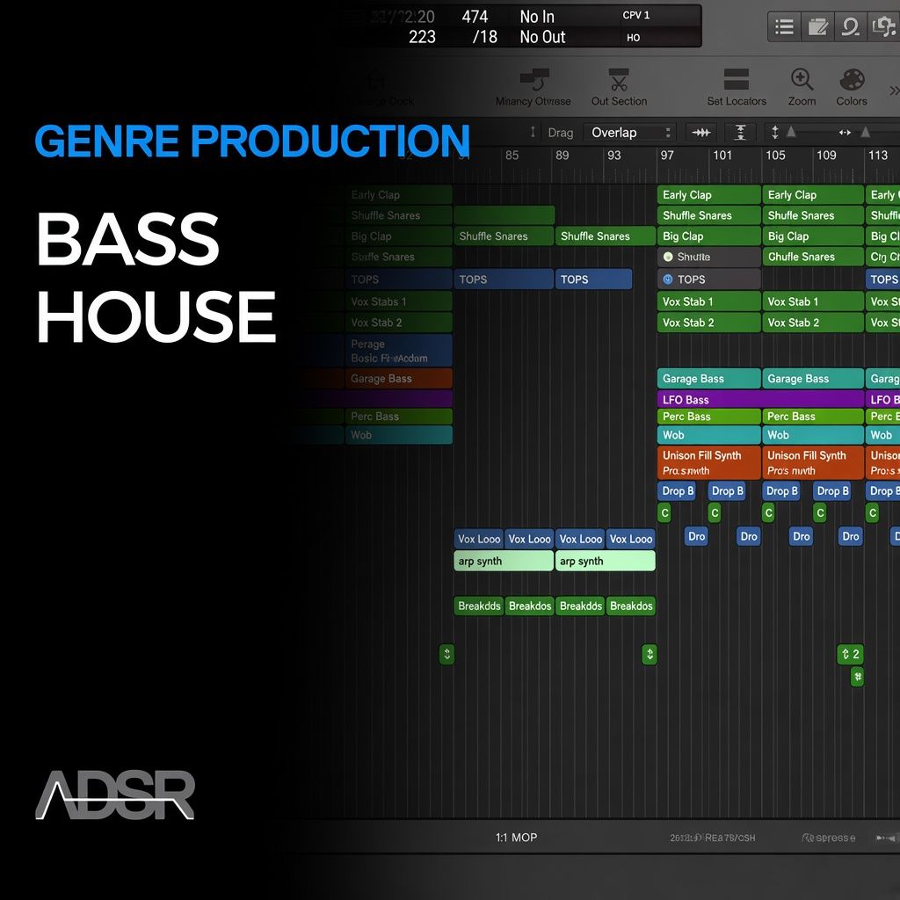The height and width of the screenshot is (900, 900).
Task: Open the Note Pad icon in control bar
Action: [817, 26]
